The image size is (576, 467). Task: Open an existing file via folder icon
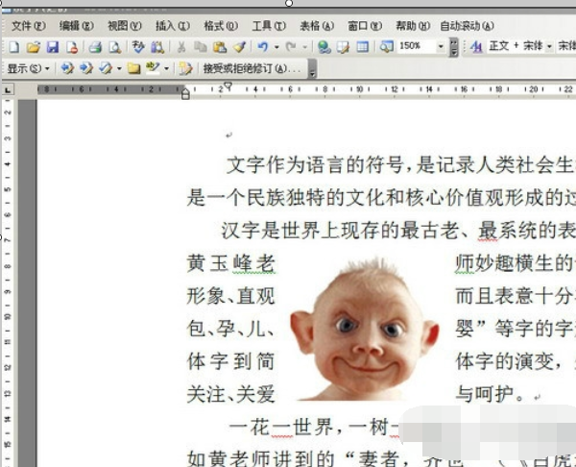[33, 47]
